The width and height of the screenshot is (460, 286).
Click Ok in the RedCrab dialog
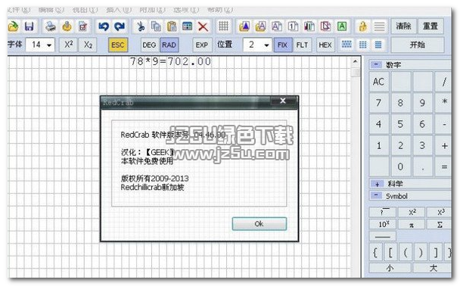pos(259,224)
